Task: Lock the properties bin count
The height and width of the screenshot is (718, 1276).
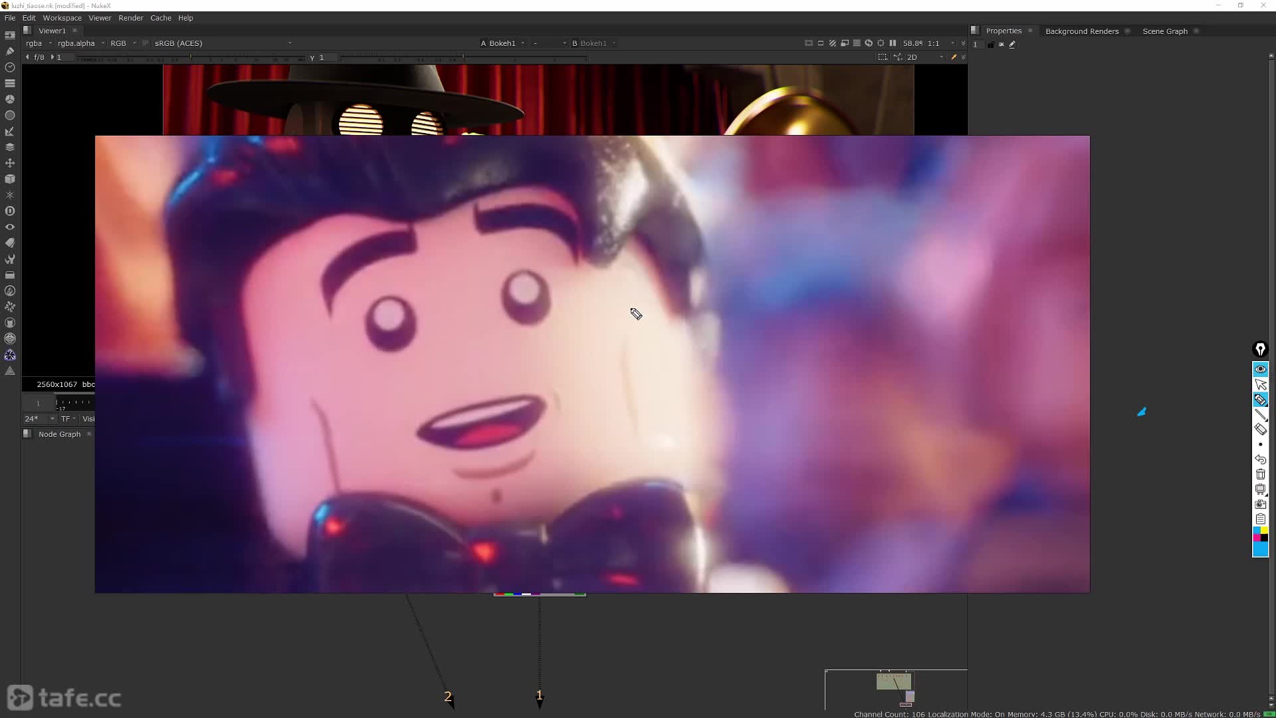Action: pos(991,45)
